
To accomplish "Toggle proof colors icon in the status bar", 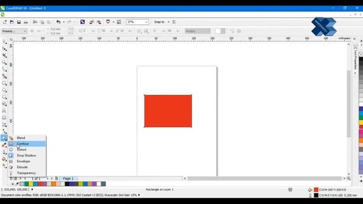I will [x=290, y=190].
